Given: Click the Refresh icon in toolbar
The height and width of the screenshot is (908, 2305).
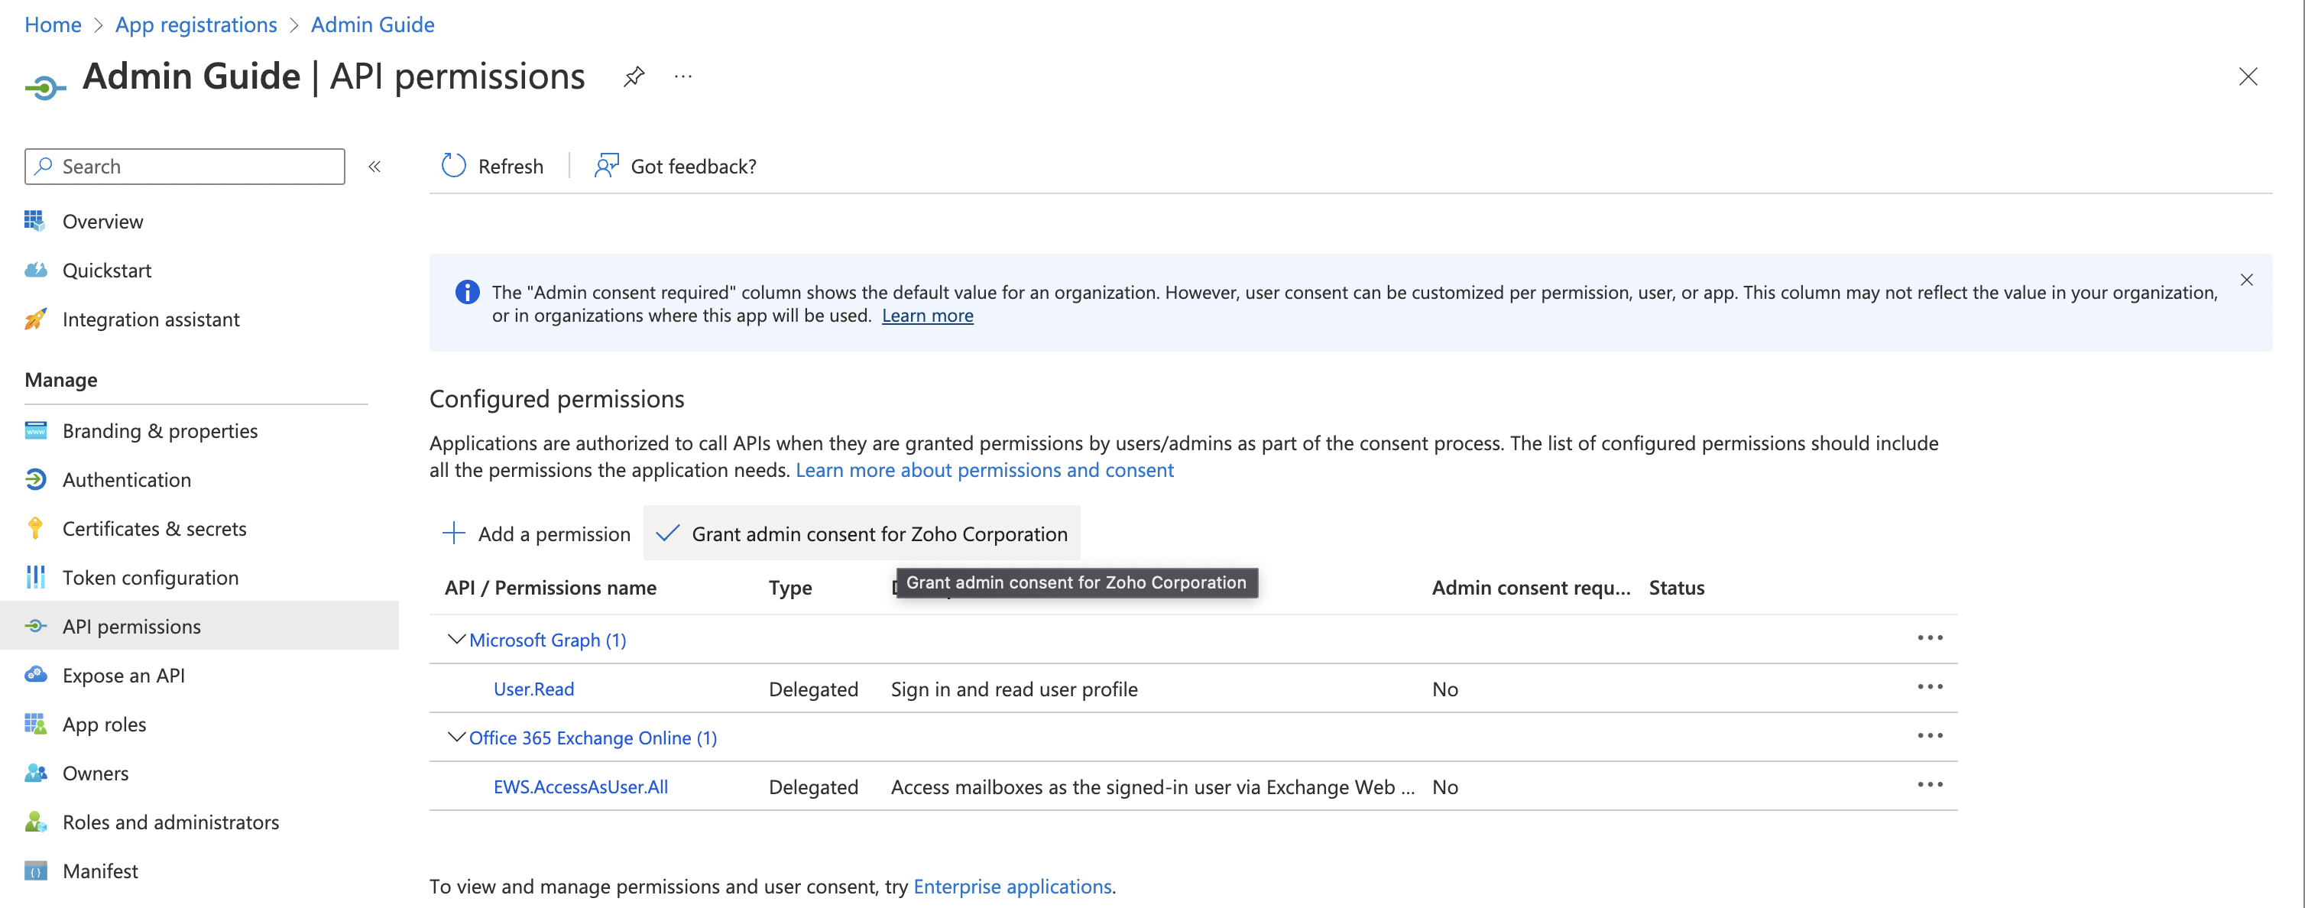Looking at the screenshot, I should tap(454, 167).
